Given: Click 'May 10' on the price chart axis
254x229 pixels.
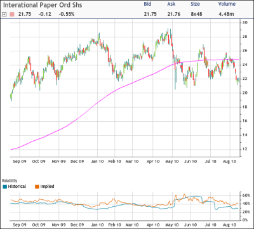Looking at the screenshot, I should click(172, 161).
